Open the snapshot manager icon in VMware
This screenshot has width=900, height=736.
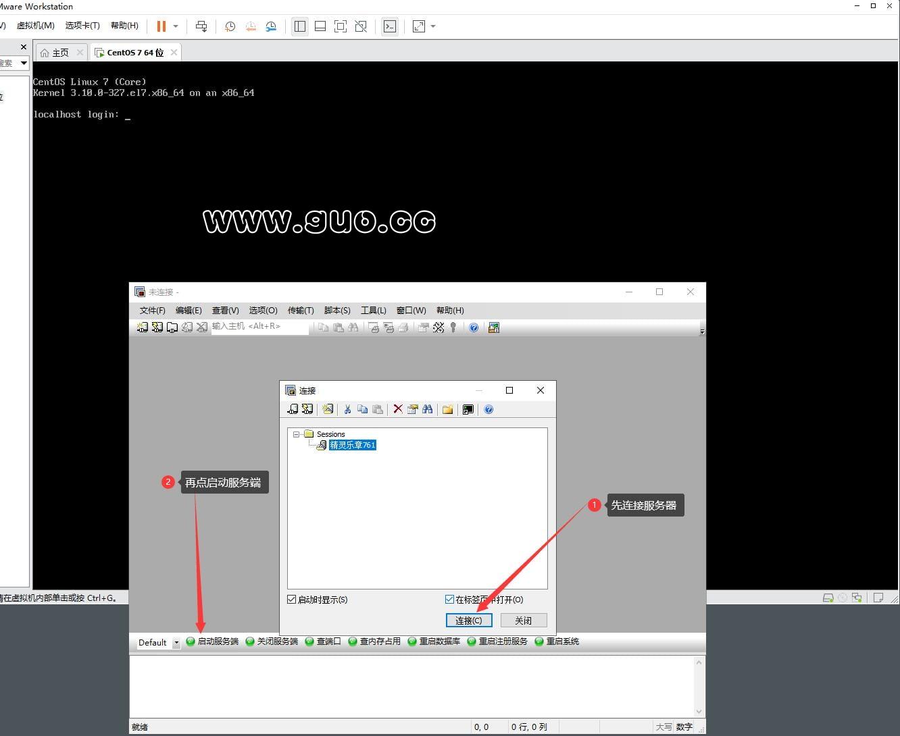point(271,26)
